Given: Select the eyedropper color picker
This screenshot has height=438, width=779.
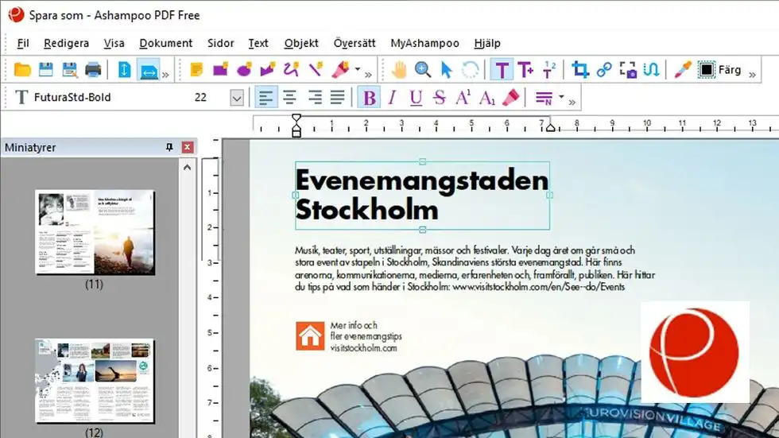Looking at the screenshot, I should (x=683, y=70).
